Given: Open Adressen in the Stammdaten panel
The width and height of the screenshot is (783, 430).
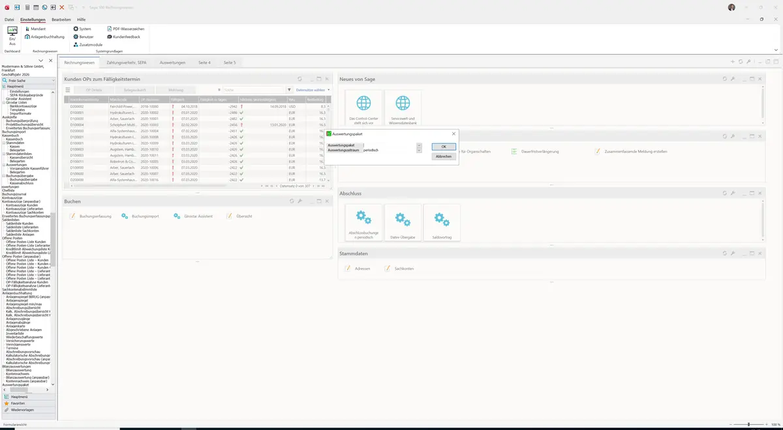Looking at the screenshot, I should 358,268.
